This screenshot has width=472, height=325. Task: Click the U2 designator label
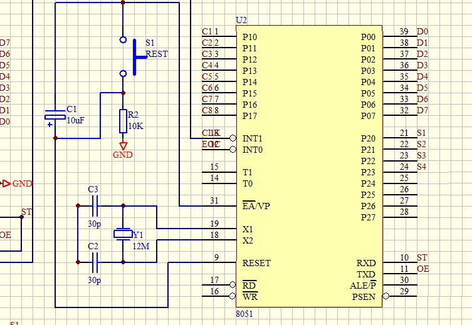coord(241,21)
